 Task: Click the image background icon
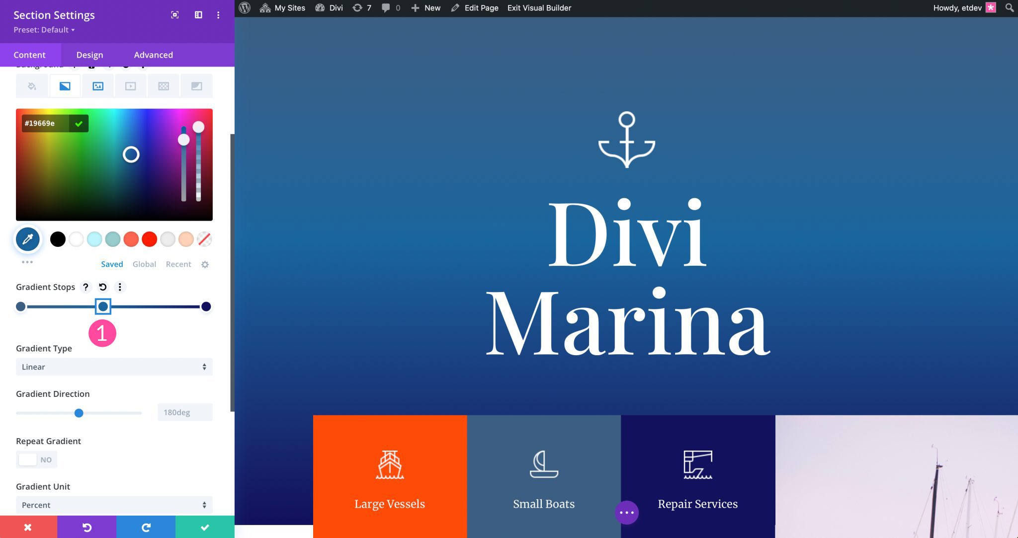pos(97,86)
